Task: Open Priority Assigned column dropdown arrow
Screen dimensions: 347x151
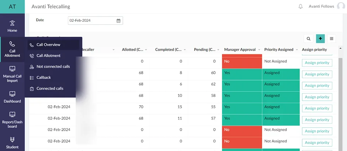Action: [x=297, y=50]
